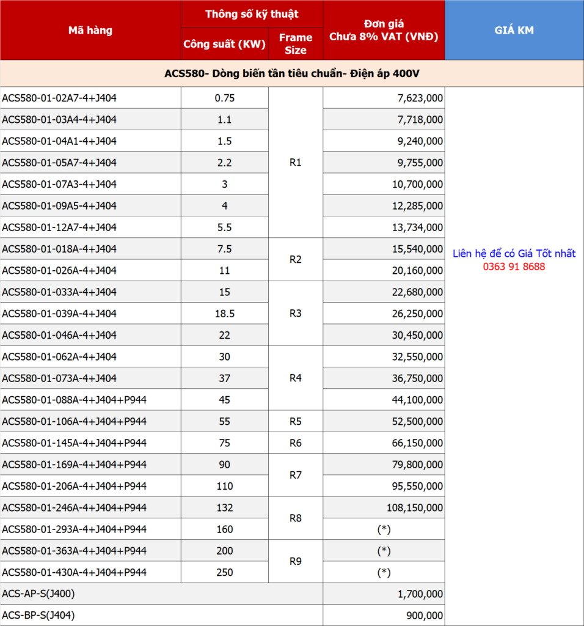Click product code ACS580-01-02A7-4+J404
This screenshot has width=584, height=626.
tap(59, 98)
